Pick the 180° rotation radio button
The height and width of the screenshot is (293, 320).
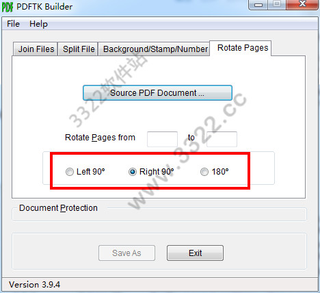tap(215, 172)
